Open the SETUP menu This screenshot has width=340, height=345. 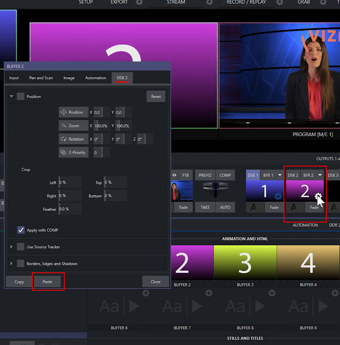pyautogui.click(x=86, y=2)
